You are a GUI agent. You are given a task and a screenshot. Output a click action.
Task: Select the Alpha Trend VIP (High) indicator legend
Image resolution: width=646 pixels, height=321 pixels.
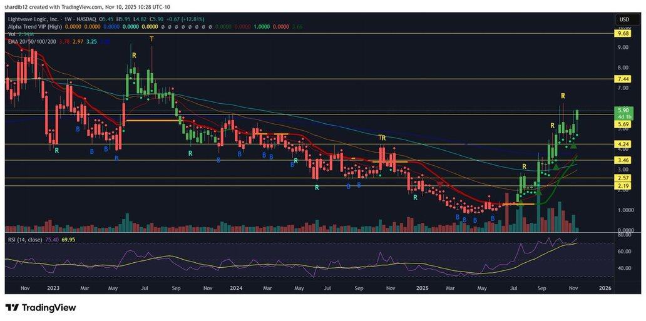(36, 26)
